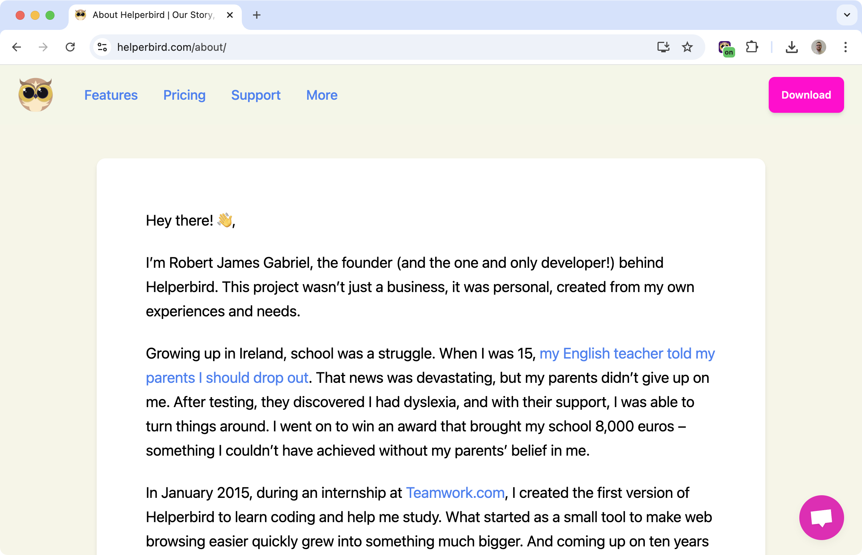Viewport: 862px width, 555px height.
Task: Open the Chrome downloads icon
Action: tap(791, 47)
